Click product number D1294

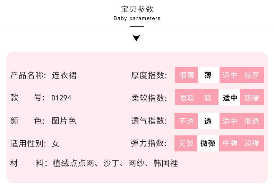[x=61, y=98]
